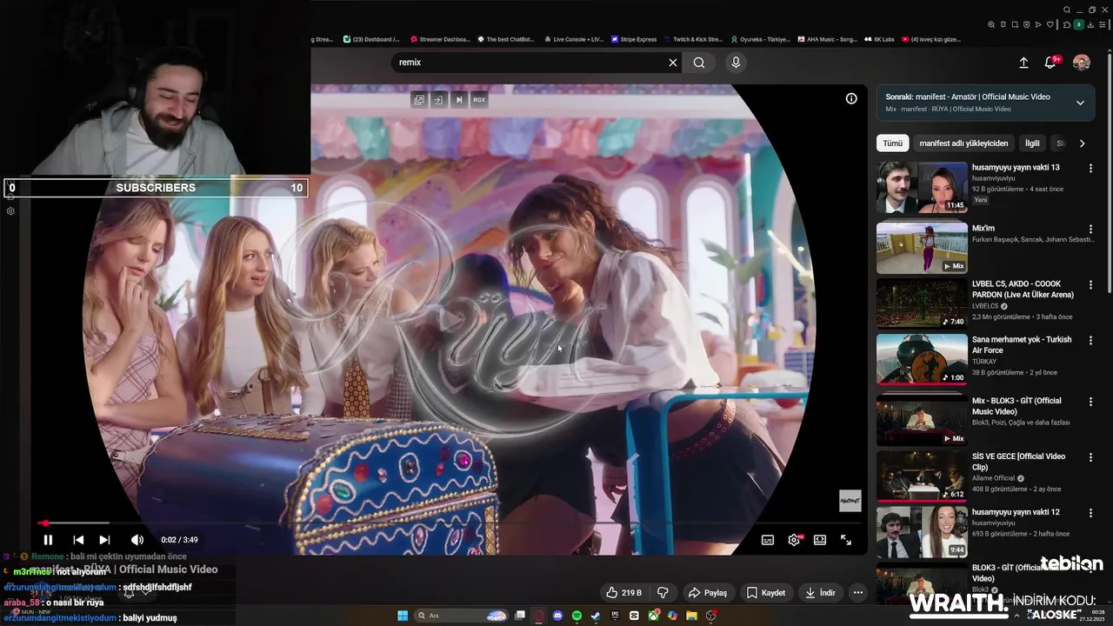This screenshot has width=1113, height=626.
Task: Select the Tümü filter chip
Action: coord(893,143)
